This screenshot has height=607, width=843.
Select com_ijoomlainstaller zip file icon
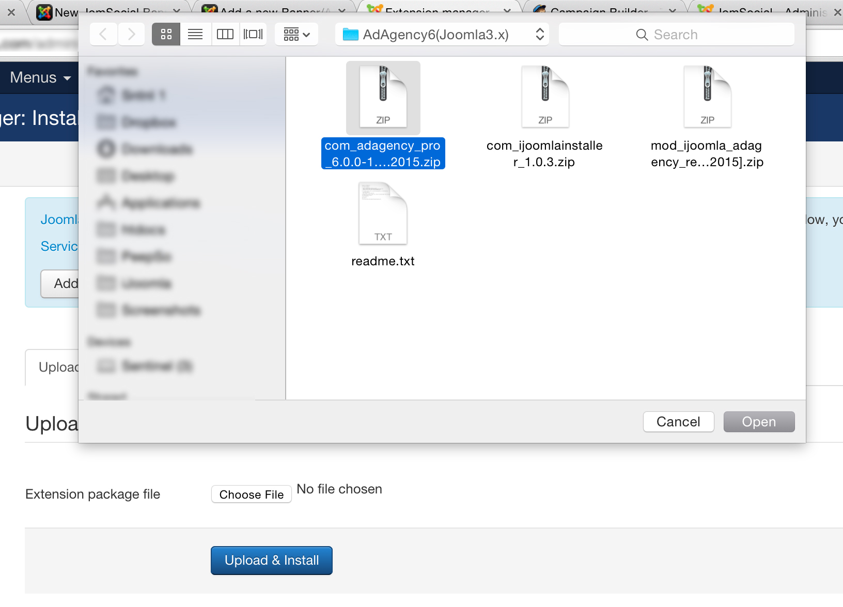545,97
